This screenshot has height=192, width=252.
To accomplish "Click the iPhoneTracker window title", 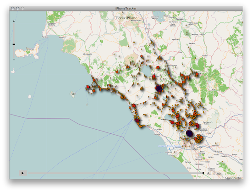I will click(126, 8).
